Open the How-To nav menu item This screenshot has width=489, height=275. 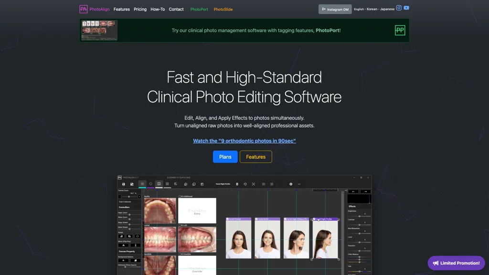(158, 10)
